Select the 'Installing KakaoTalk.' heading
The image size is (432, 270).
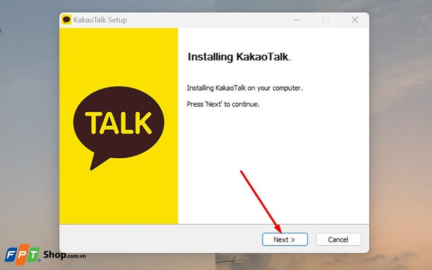(x=239, y=57)
